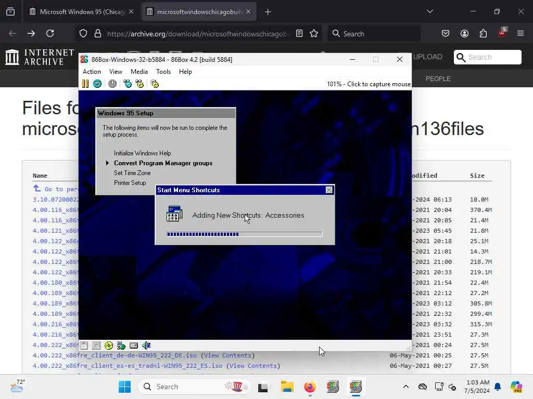533x399 pixels.
Task: Click the tracking protection shield icon
Action: pyautogui.click(x=83, y=34)
